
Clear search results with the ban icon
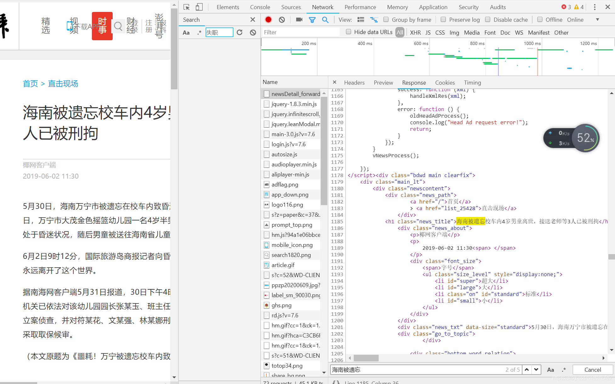[253, 32]
